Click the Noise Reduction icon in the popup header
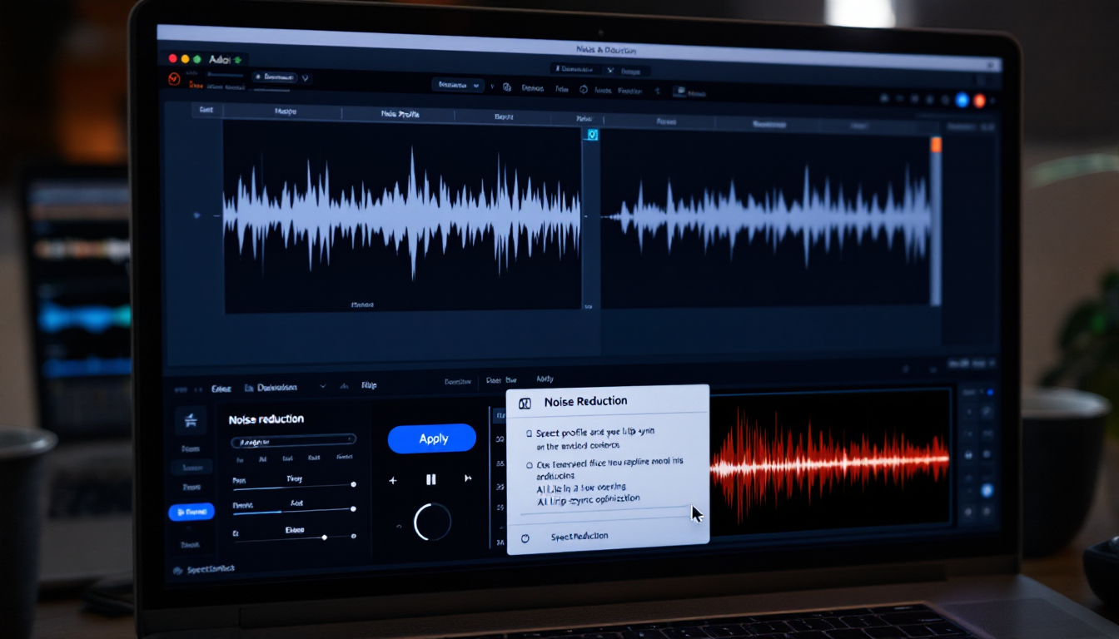This screenshot has width=1119, height=639. [525, 404]
